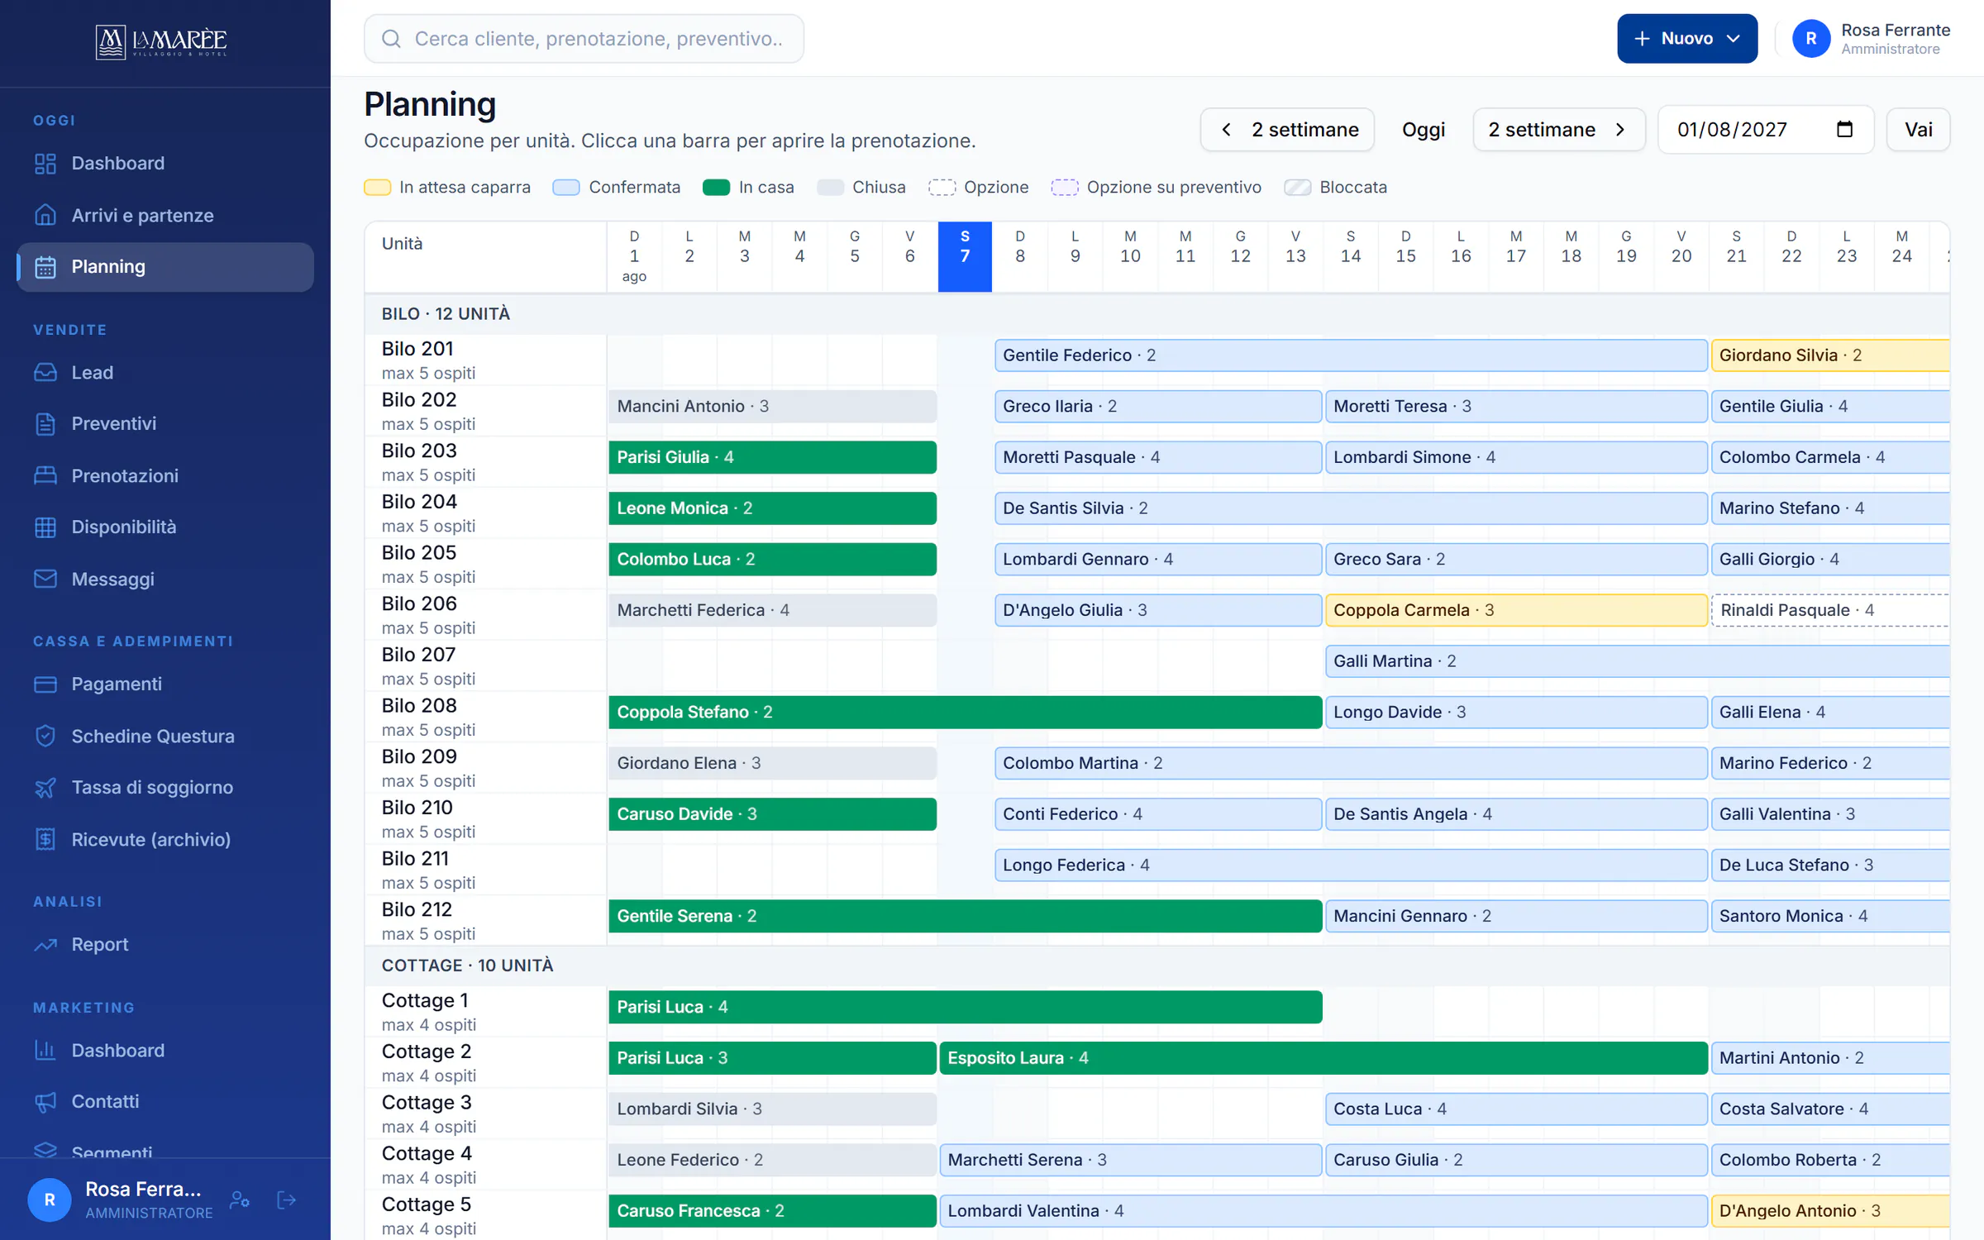Open the Report trend icon
Screen dimensions: 1984x1240
click(45, 944)
